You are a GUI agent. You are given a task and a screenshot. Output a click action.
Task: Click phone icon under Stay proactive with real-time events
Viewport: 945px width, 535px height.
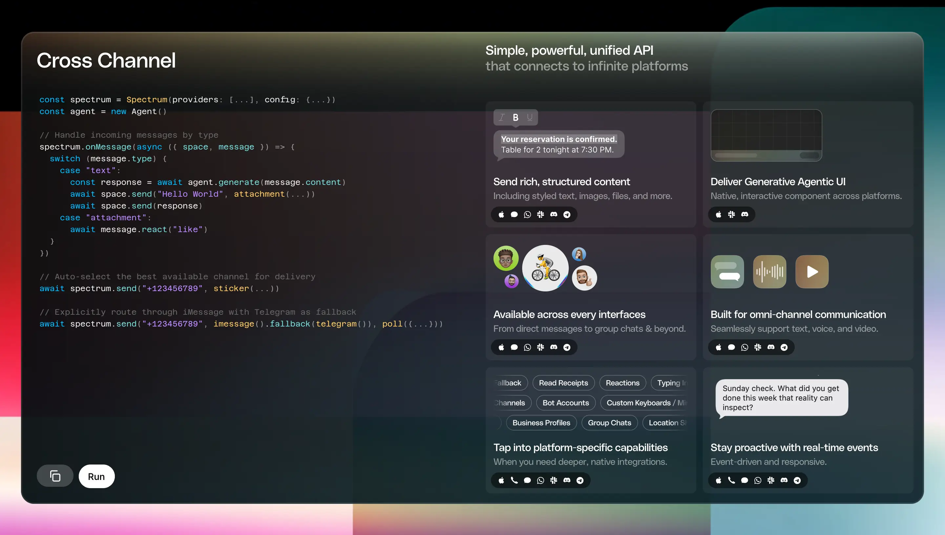point(731,480)
